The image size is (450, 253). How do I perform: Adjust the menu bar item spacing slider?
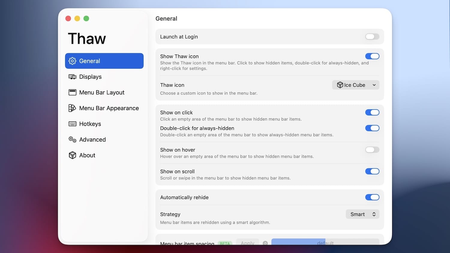(x=325, y=242)
